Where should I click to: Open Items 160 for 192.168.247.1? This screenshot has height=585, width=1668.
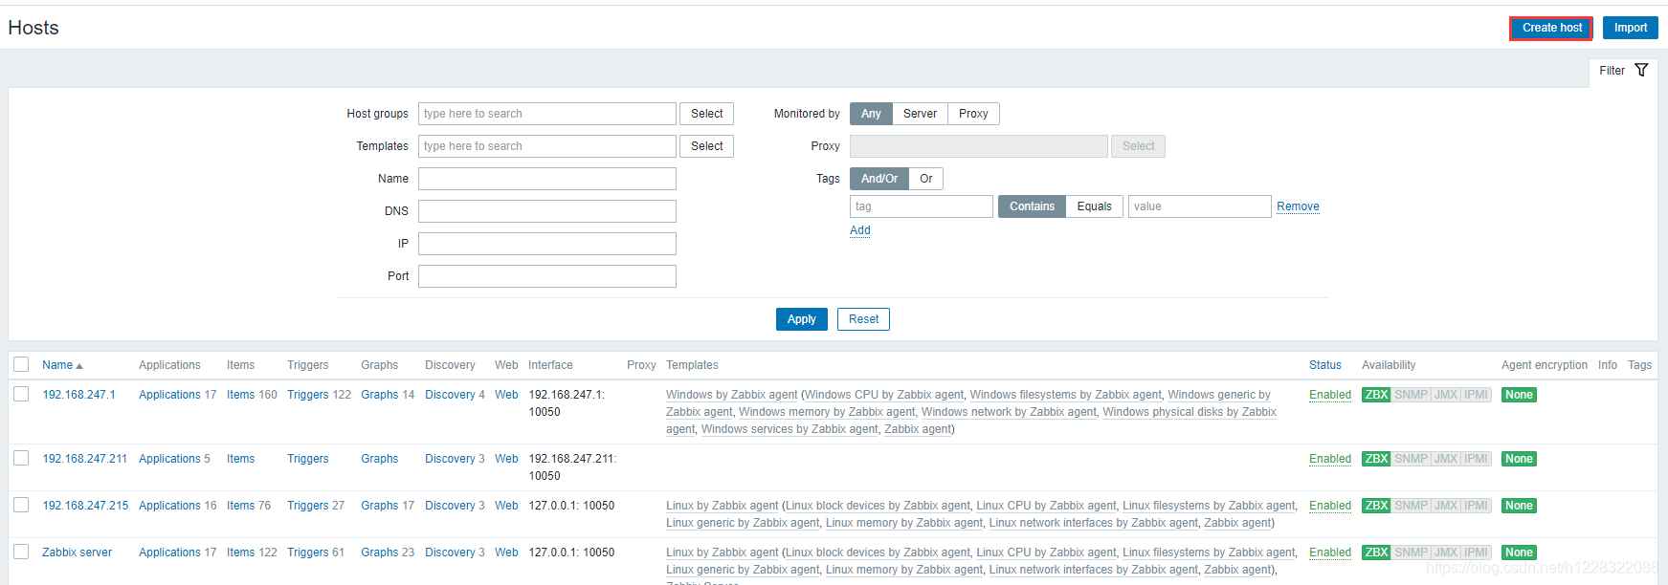(x=241, y=395)
